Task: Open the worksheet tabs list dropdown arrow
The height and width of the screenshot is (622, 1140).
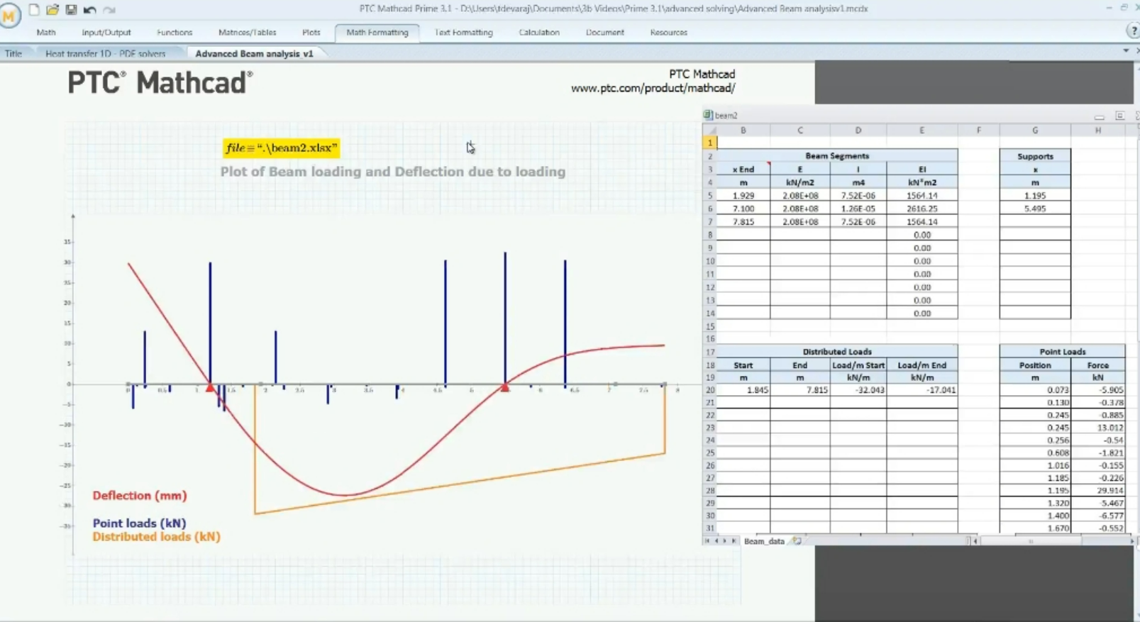Action: point(1126,51)
